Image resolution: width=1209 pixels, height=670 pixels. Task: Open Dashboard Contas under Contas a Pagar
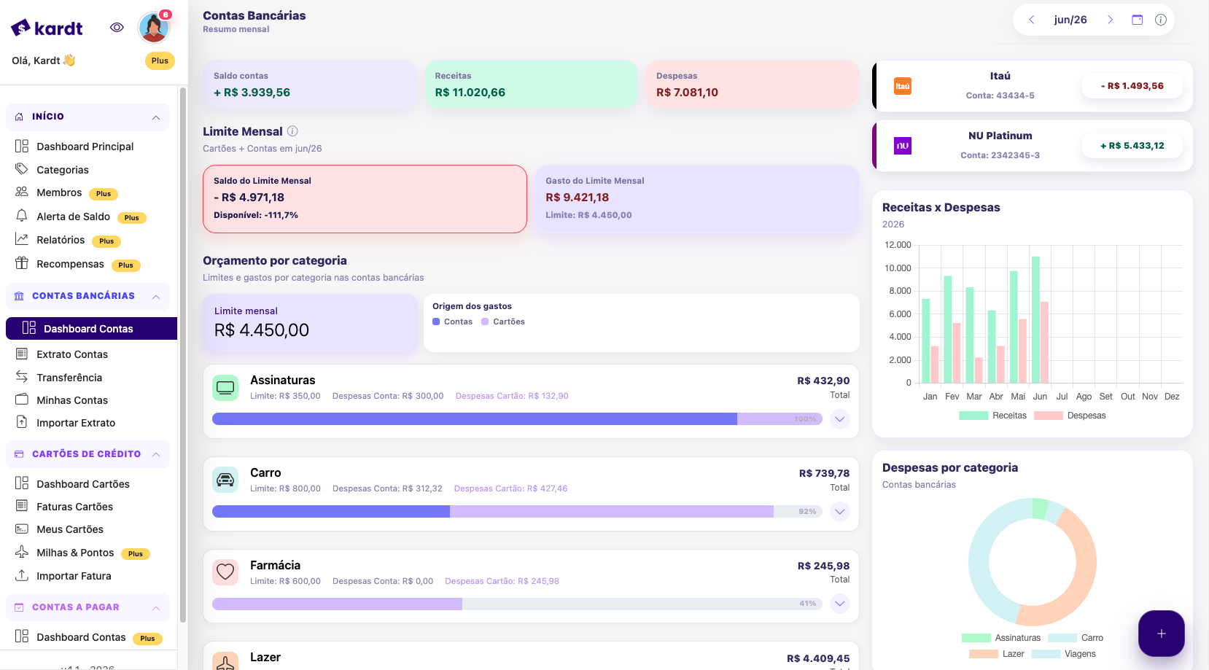[x=81, y=637]
